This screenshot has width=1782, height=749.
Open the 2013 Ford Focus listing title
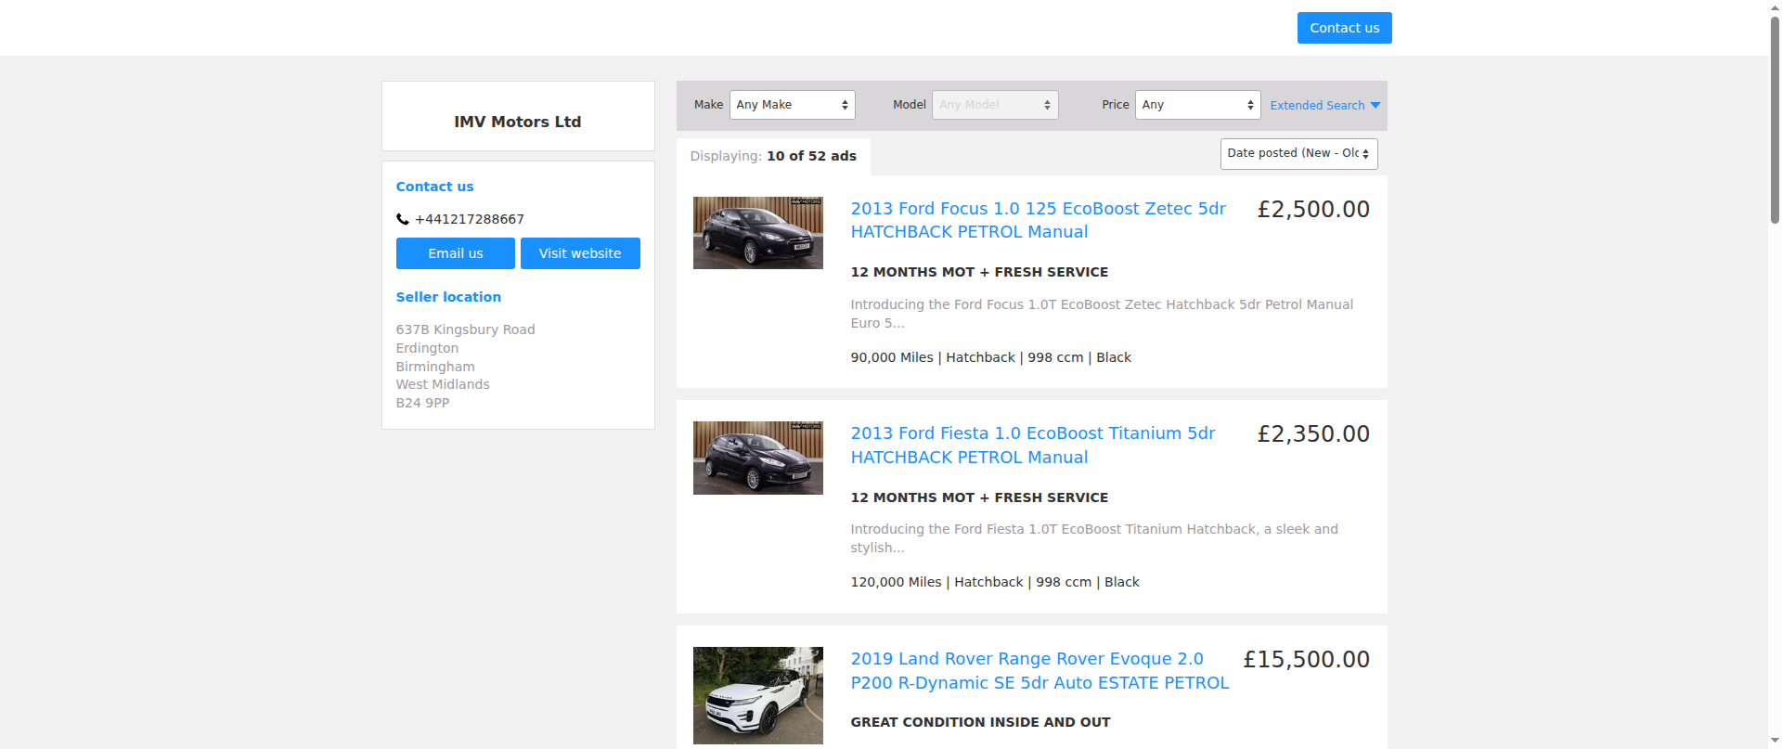(1039, 221)
